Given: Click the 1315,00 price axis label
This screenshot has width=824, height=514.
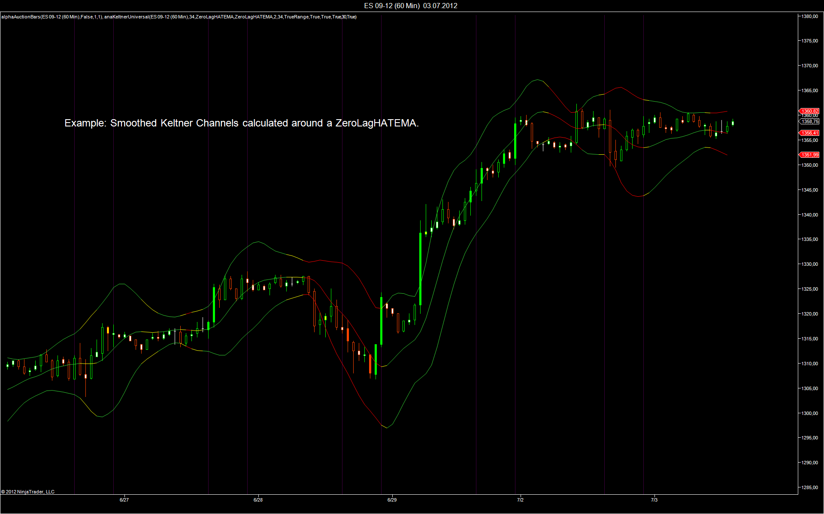Looking at the screenshot, I should point(810,339).
